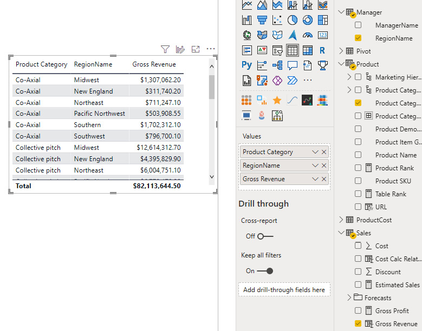
Task: Check the ManagerName field checkbox
Action: 358,25
